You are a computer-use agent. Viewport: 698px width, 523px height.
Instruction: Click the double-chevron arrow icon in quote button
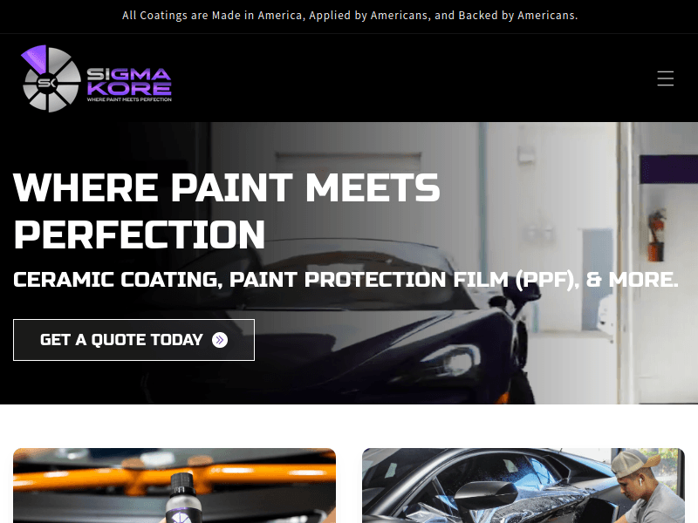(220, 340)
